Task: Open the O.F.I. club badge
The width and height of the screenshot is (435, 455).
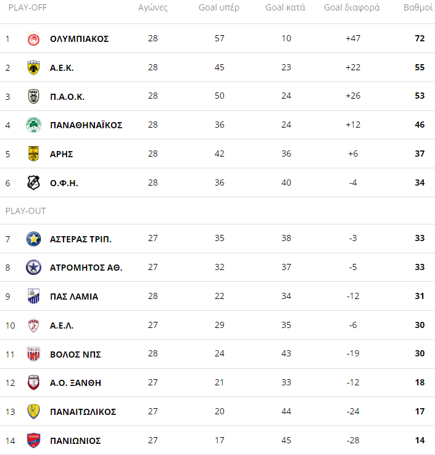Action: tap(33, 182)
